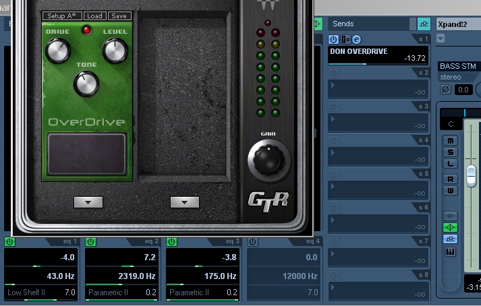
Task: Open edit 'e' button for send 1
Action: [x=356, y=39]
